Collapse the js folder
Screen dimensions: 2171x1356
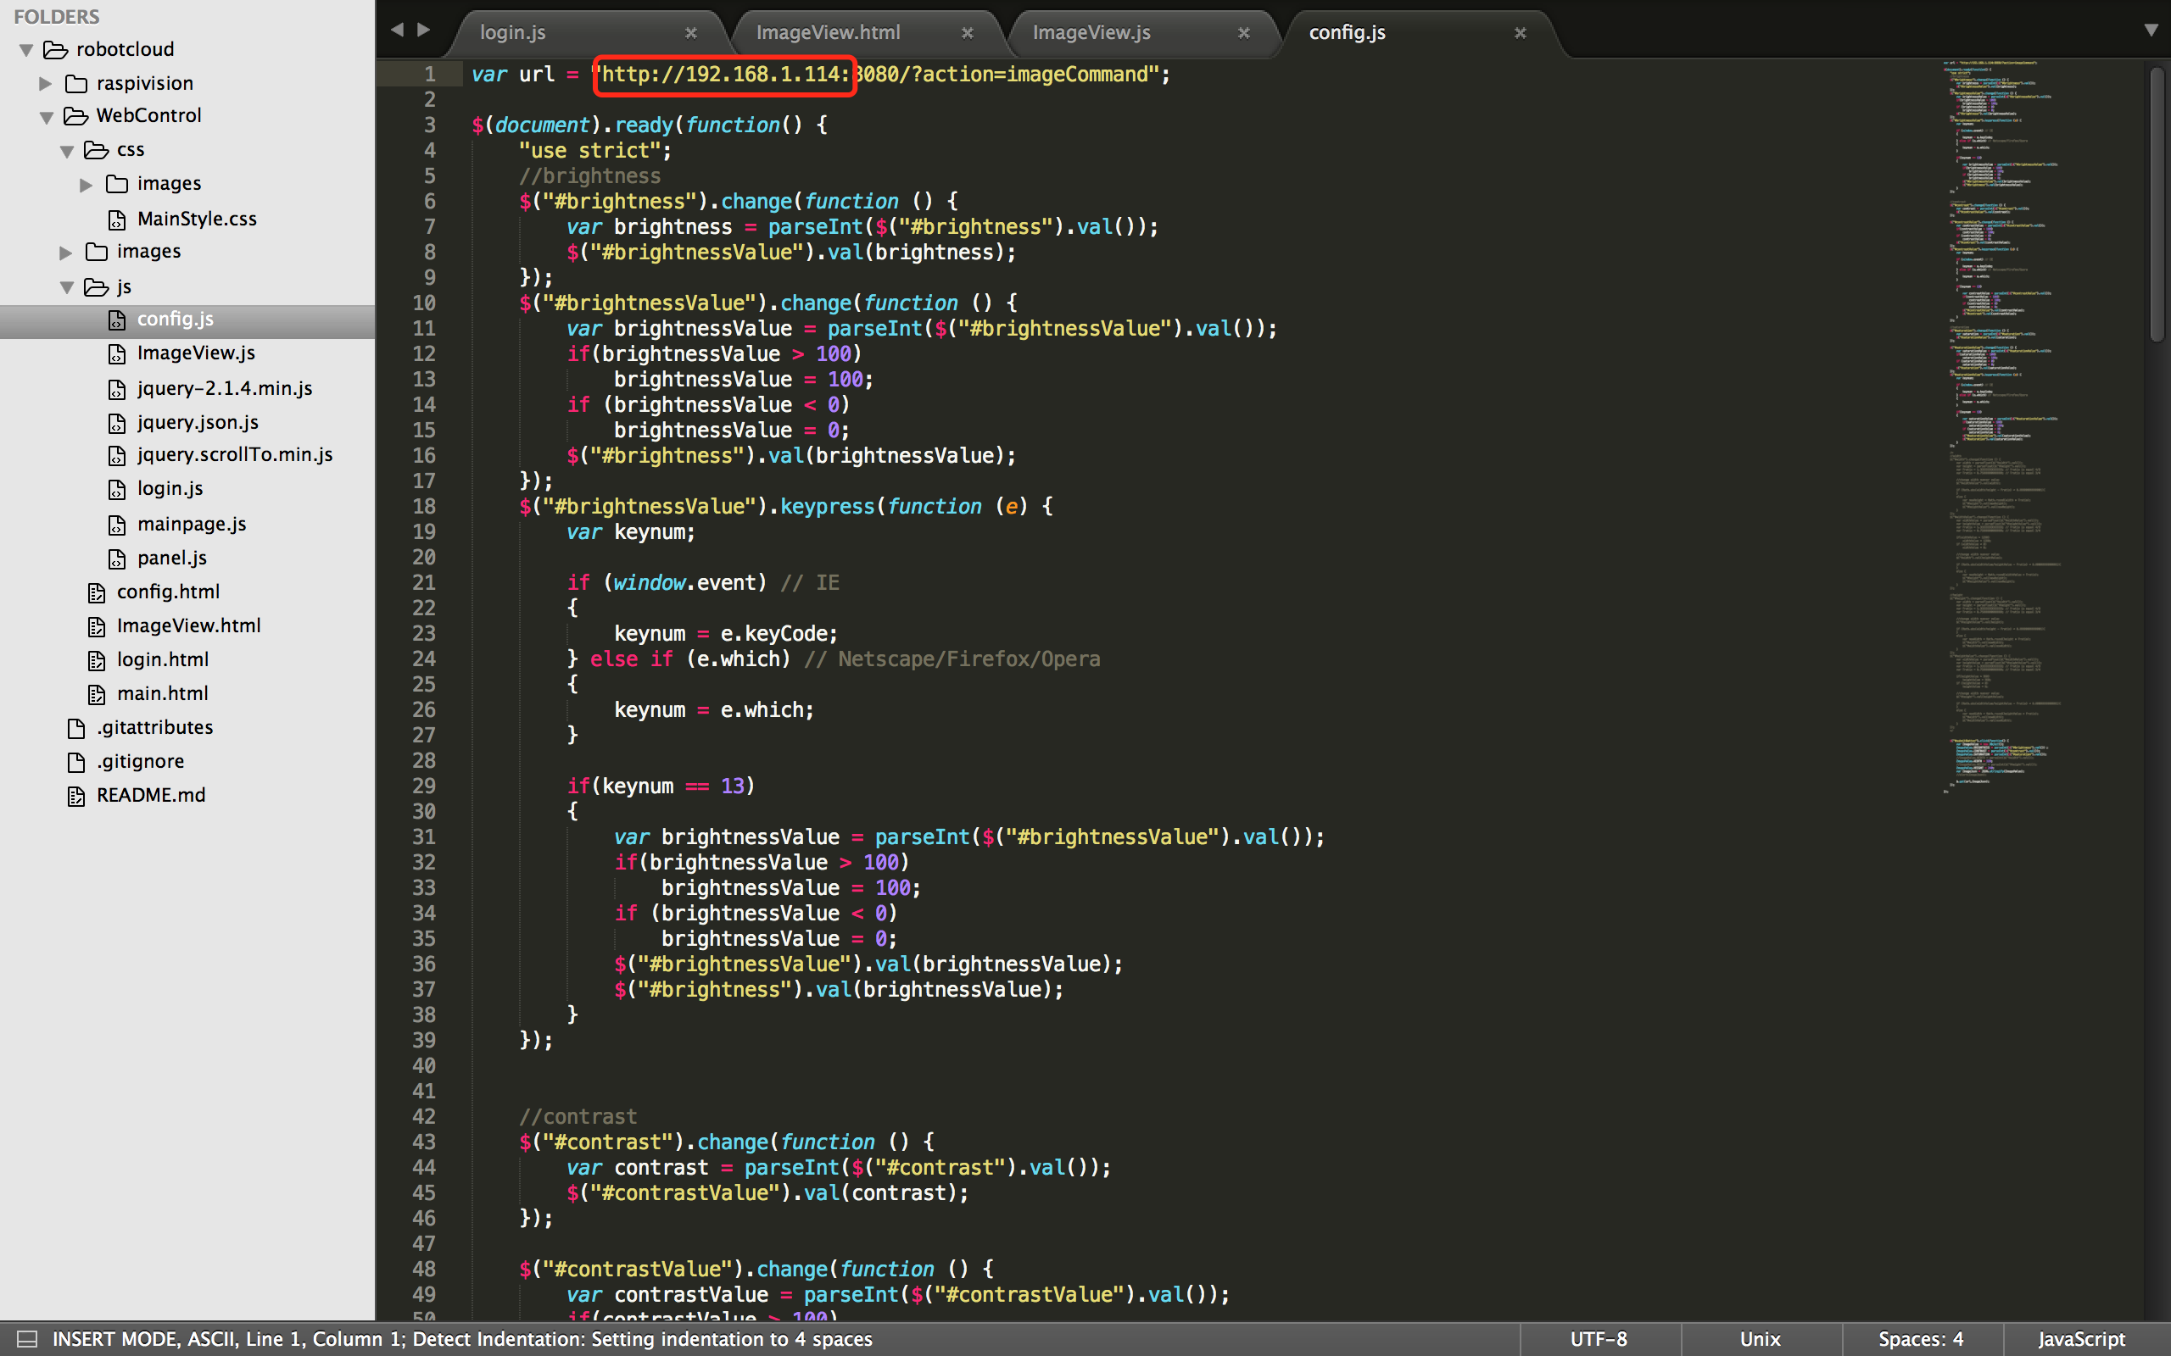[x=66, y=288]
